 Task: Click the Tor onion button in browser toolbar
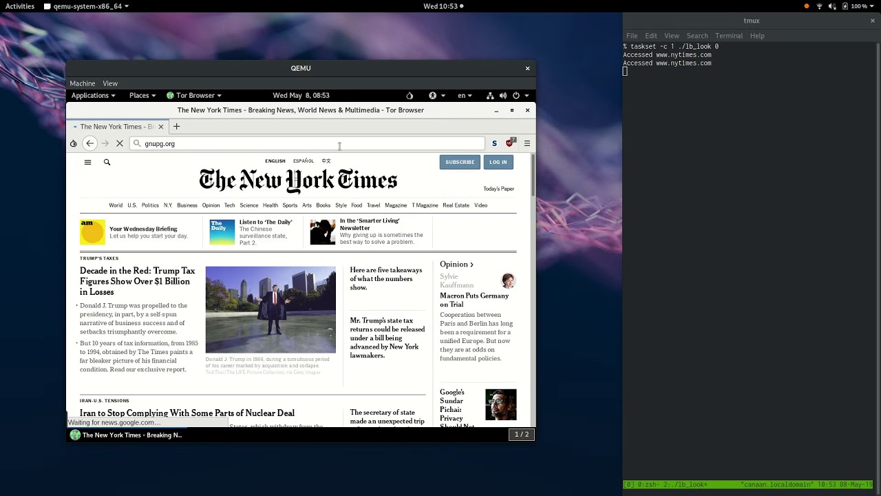[73, 143]
